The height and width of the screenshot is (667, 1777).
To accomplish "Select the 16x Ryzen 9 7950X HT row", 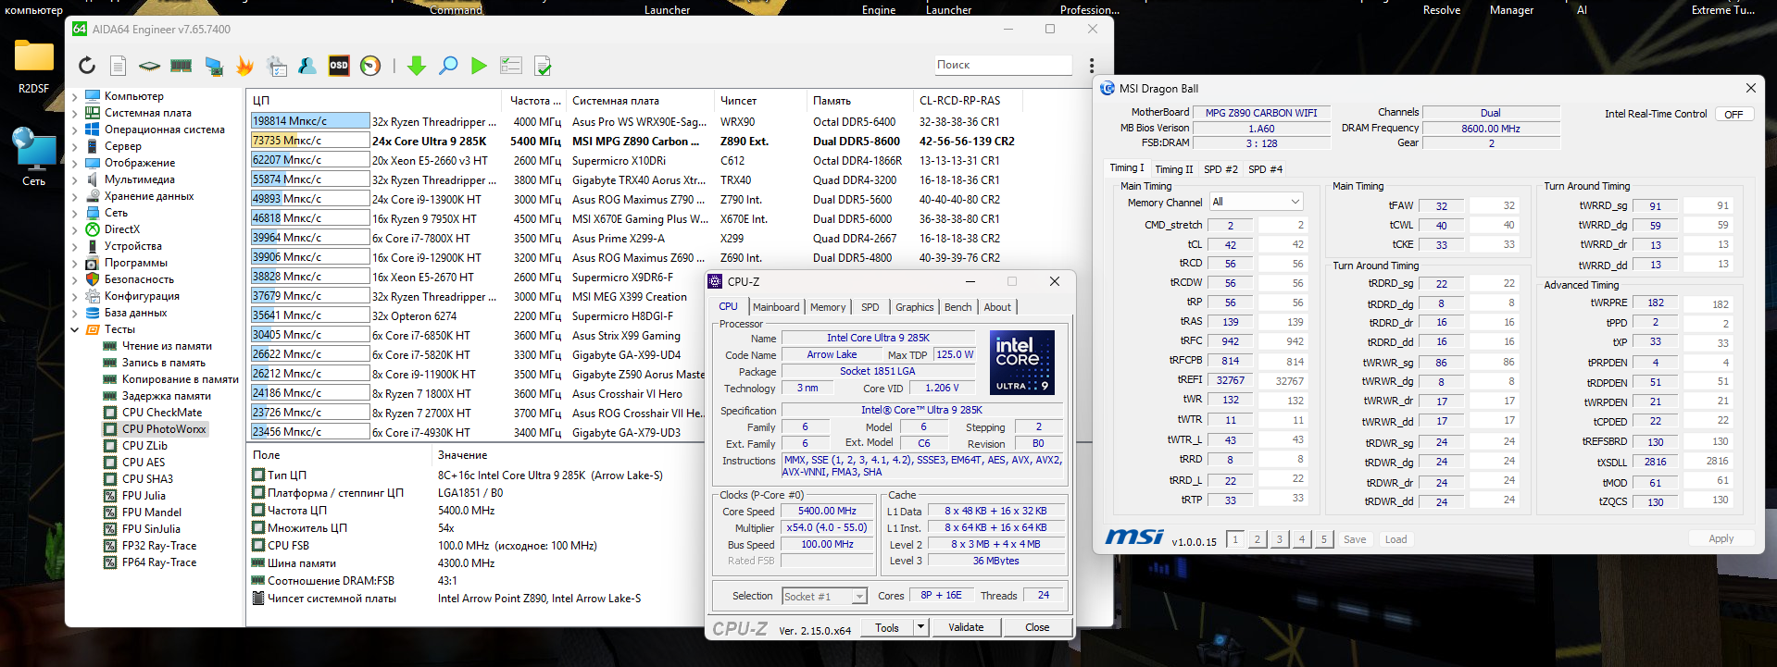I will [x=633, y=219].
